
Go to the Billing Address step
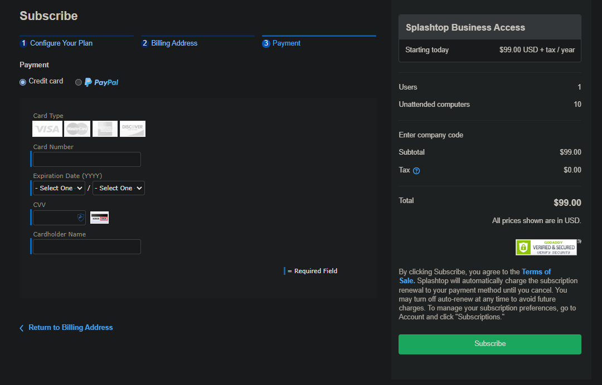pyautogui.click(x=174, y=43)
